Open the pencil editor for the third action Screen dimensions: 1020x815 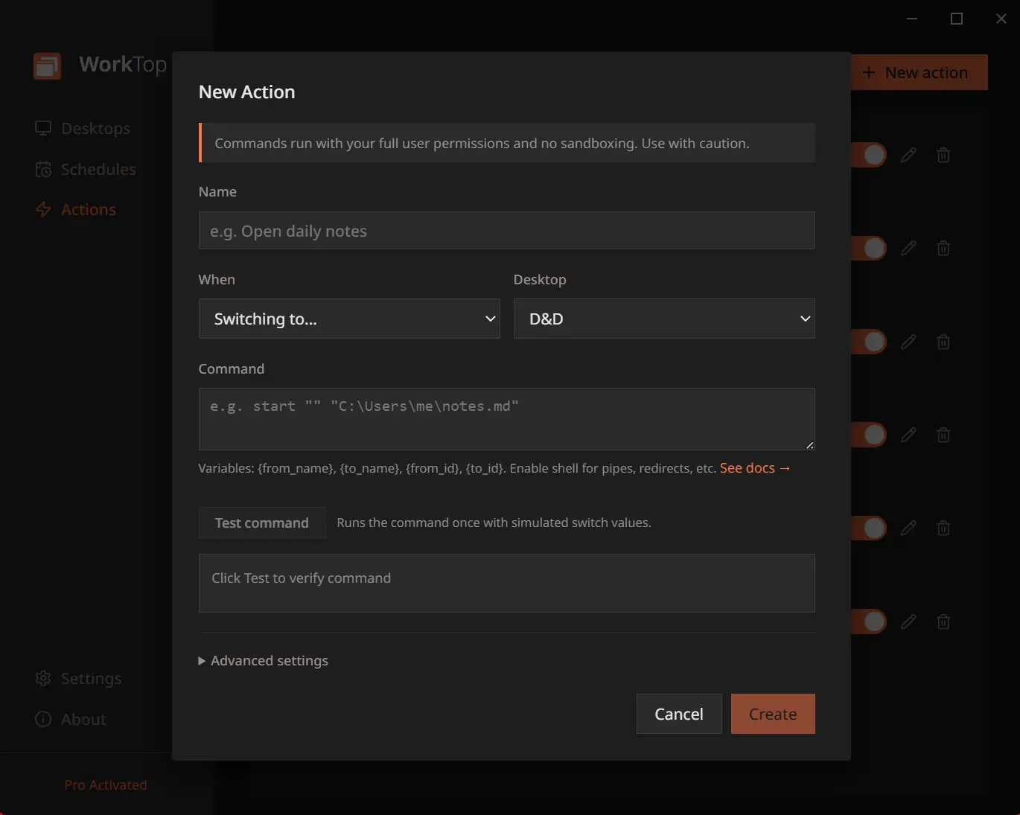coord(908,342)
